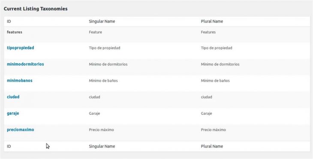Open the preciomaximo taxonomy link
Image resolution: width=313 pixels, height=159 pixels.
[20, 130]
